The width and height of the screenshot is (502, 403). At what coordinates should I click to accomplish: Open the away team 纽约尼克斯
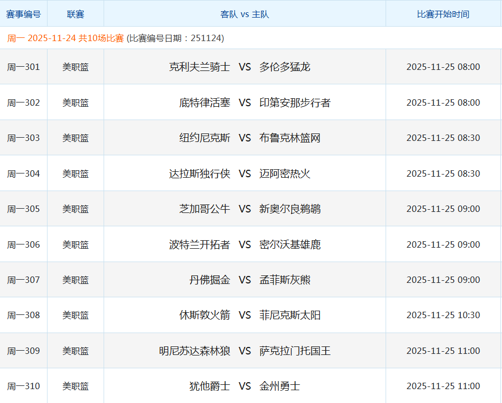tap(205, 138)
